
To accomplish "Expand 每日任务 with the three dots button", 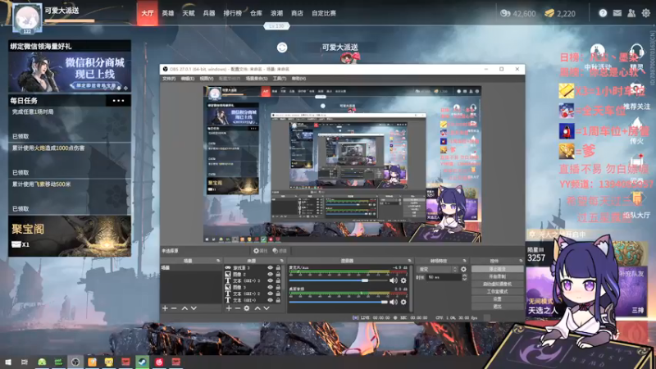I will (x=118, y=100).
